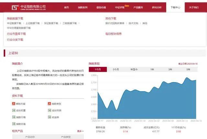Download the spreadsheet icon beside 成份列表
The width and height of the screenshot is (207, 139).
coord(49,110)
